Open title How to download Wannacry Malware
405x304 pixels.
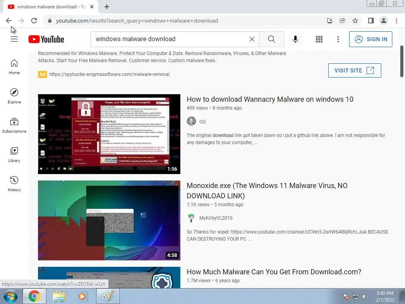click(x=270, y=99)
